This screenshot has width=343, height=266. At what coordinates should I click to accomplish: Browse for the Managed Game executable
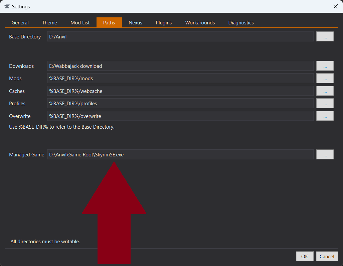tap(325, 155)
